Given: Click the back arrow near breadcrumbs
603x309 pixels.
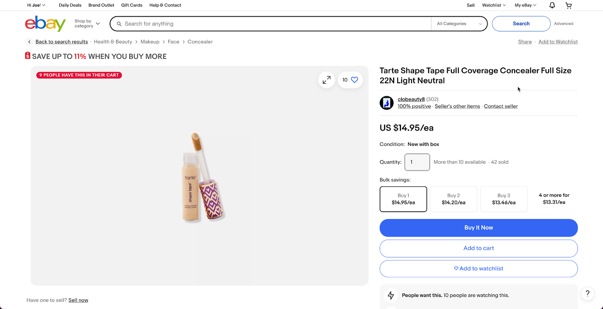Looking at the screenshot, I should [x=29, y=42].
